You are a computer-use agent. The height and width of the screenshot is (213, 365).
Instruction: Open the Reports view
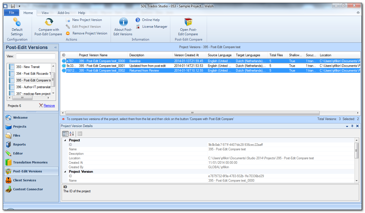(x=31, y=144)
